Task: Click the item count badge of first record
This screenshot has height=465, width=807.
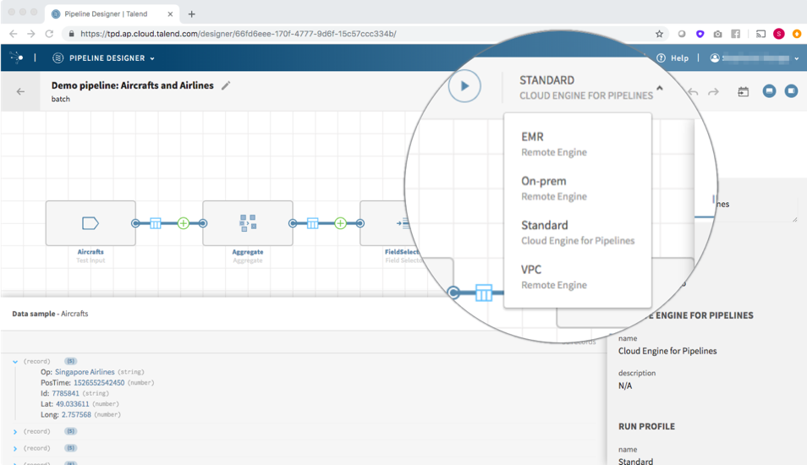Action: click(70, 361)
